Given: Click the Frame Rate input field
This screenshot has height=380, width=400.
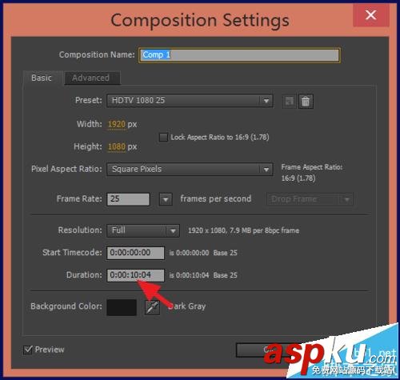Looking at the screenshot, I should point(128,199).
